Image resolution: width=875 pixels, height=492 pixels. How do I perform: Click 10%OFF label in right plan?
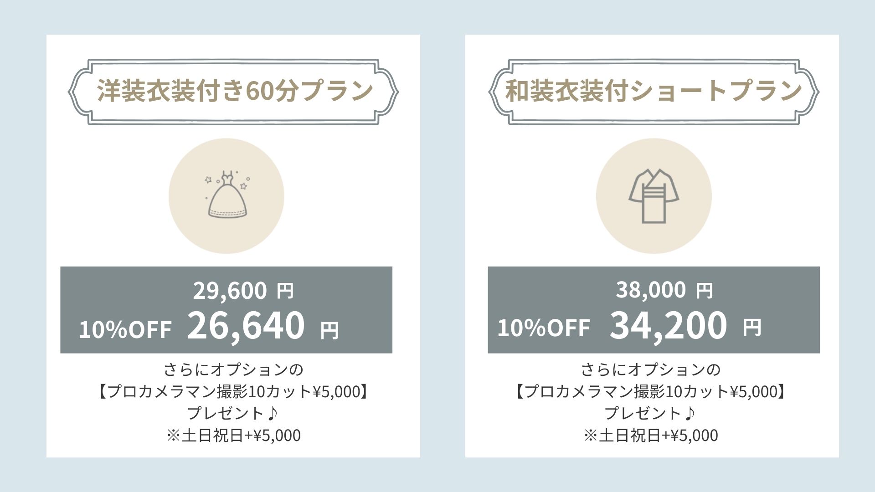[x=544, y=328]
